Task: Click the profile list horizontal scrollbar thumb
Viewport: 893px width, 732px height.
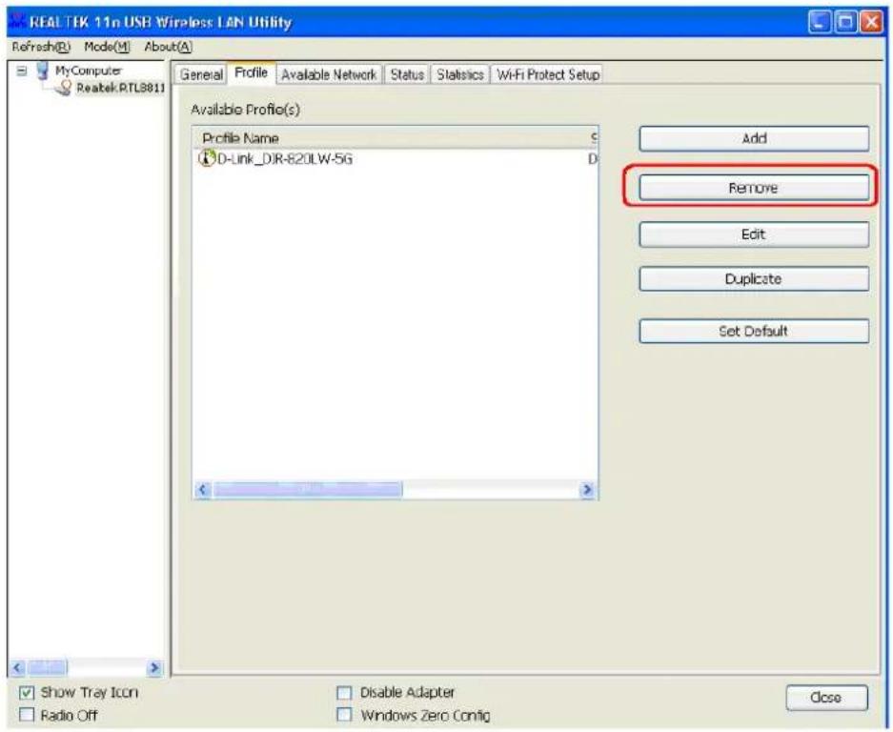Action: pos(308,489)
